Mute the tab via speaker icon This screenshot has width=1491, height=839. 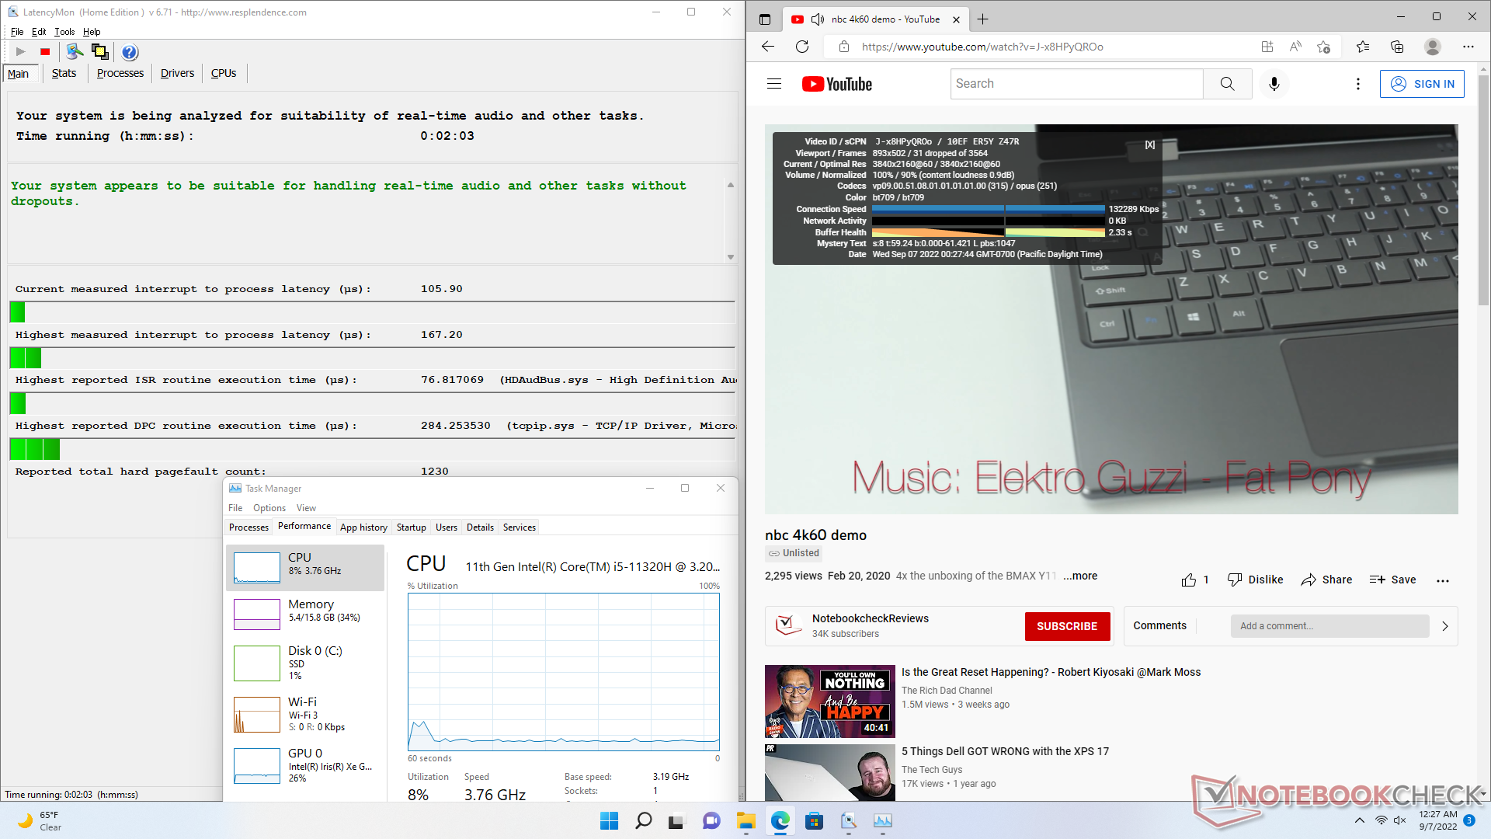pos(817,19)
